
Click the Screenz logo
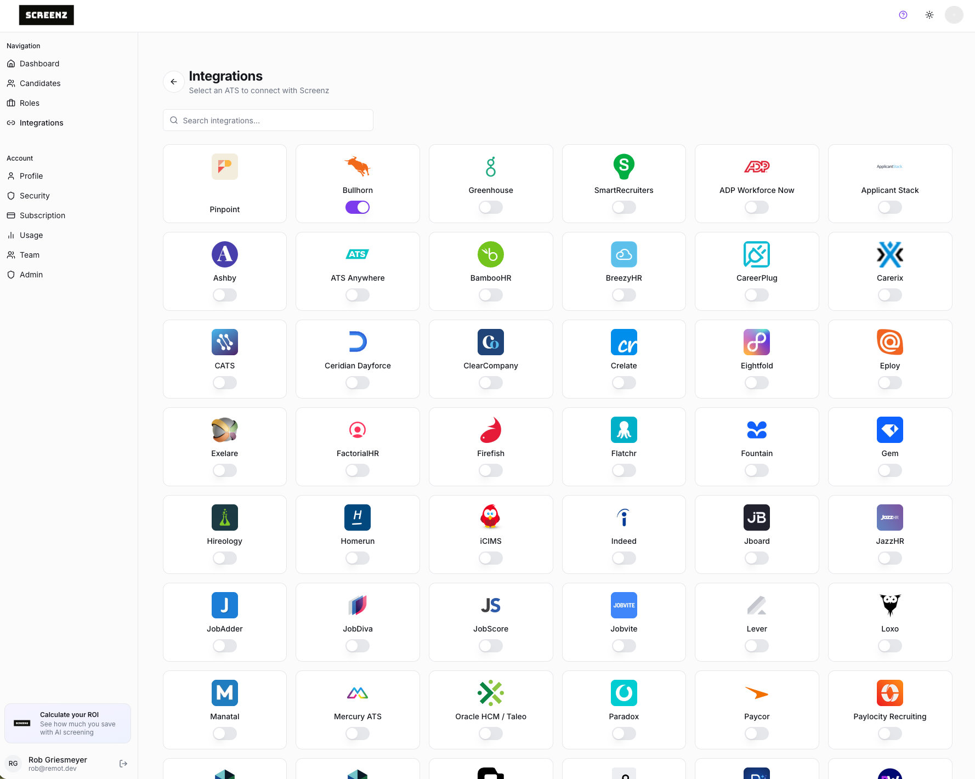[x=47, y=15]
